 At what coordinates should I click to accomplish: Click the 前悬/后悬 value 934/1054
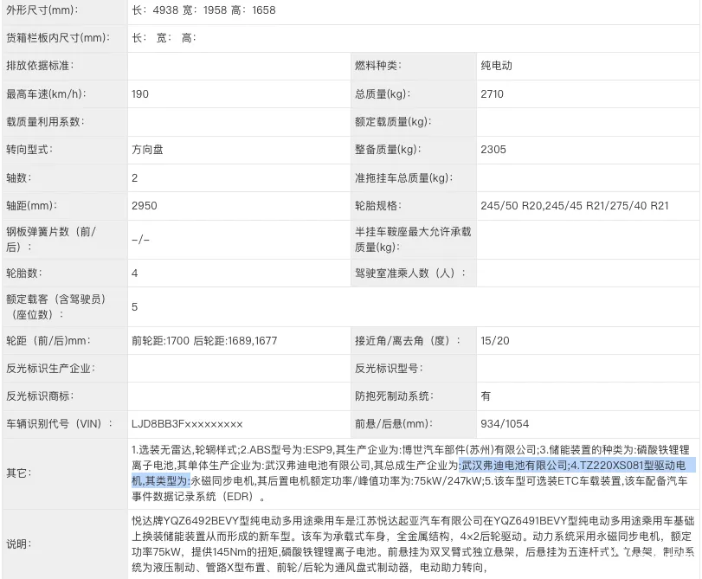(505, 424)
